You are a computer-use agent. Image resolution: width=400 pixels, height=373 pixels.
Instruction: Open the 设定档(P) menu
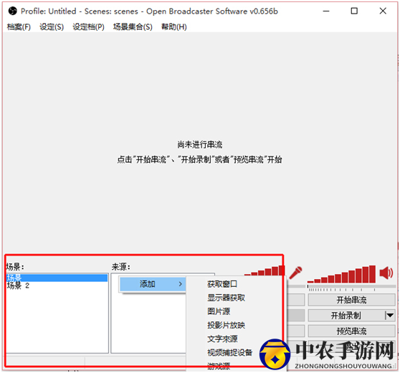point(88,27)
